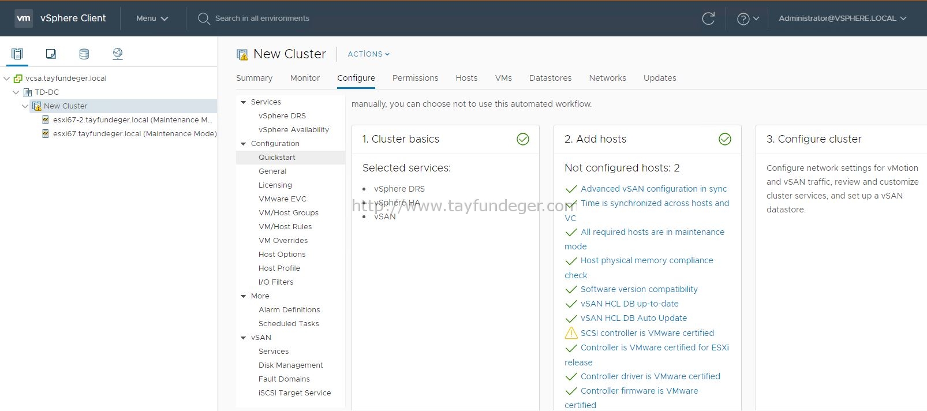Click the checkmark beside vSAN HCL DB Auto Update
The width and height of the screenshot is (927, 411).
(x=571, y=319)
